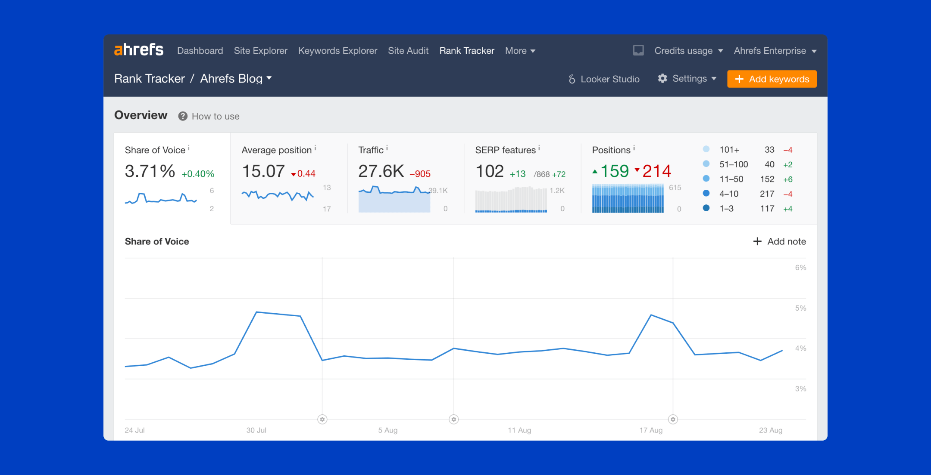This screenshot has height=475, width=931.
Task: Click the Settings configure button
Action: [x=688, y=79]
